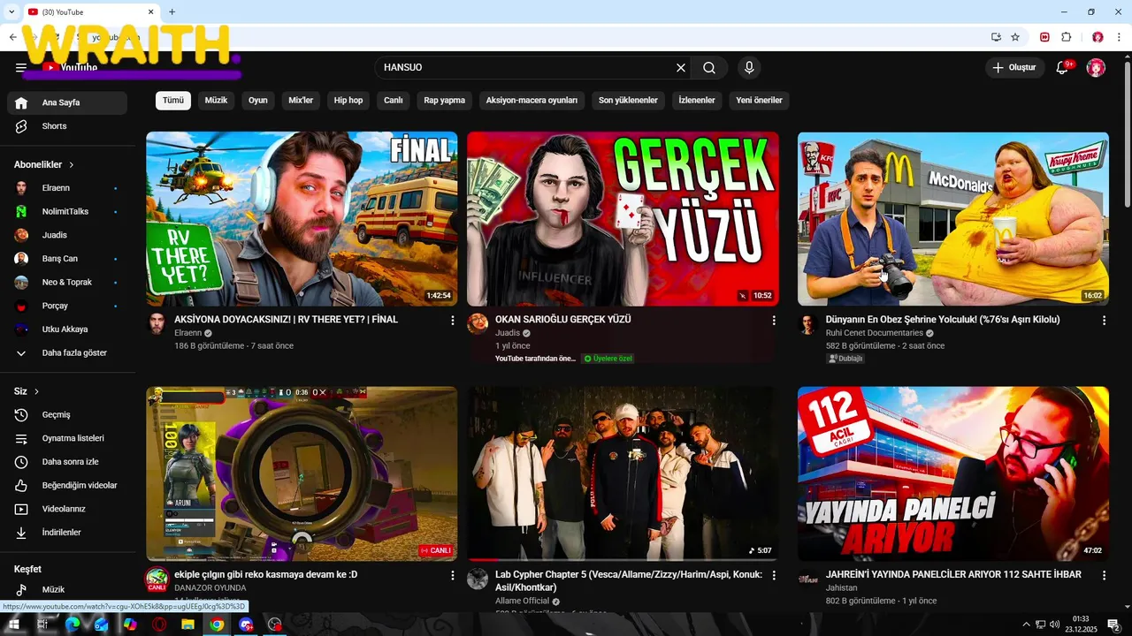Viewport: 1132px width, 636px height.
Task: Start voice search with the microphone
Action: point(749,68)
